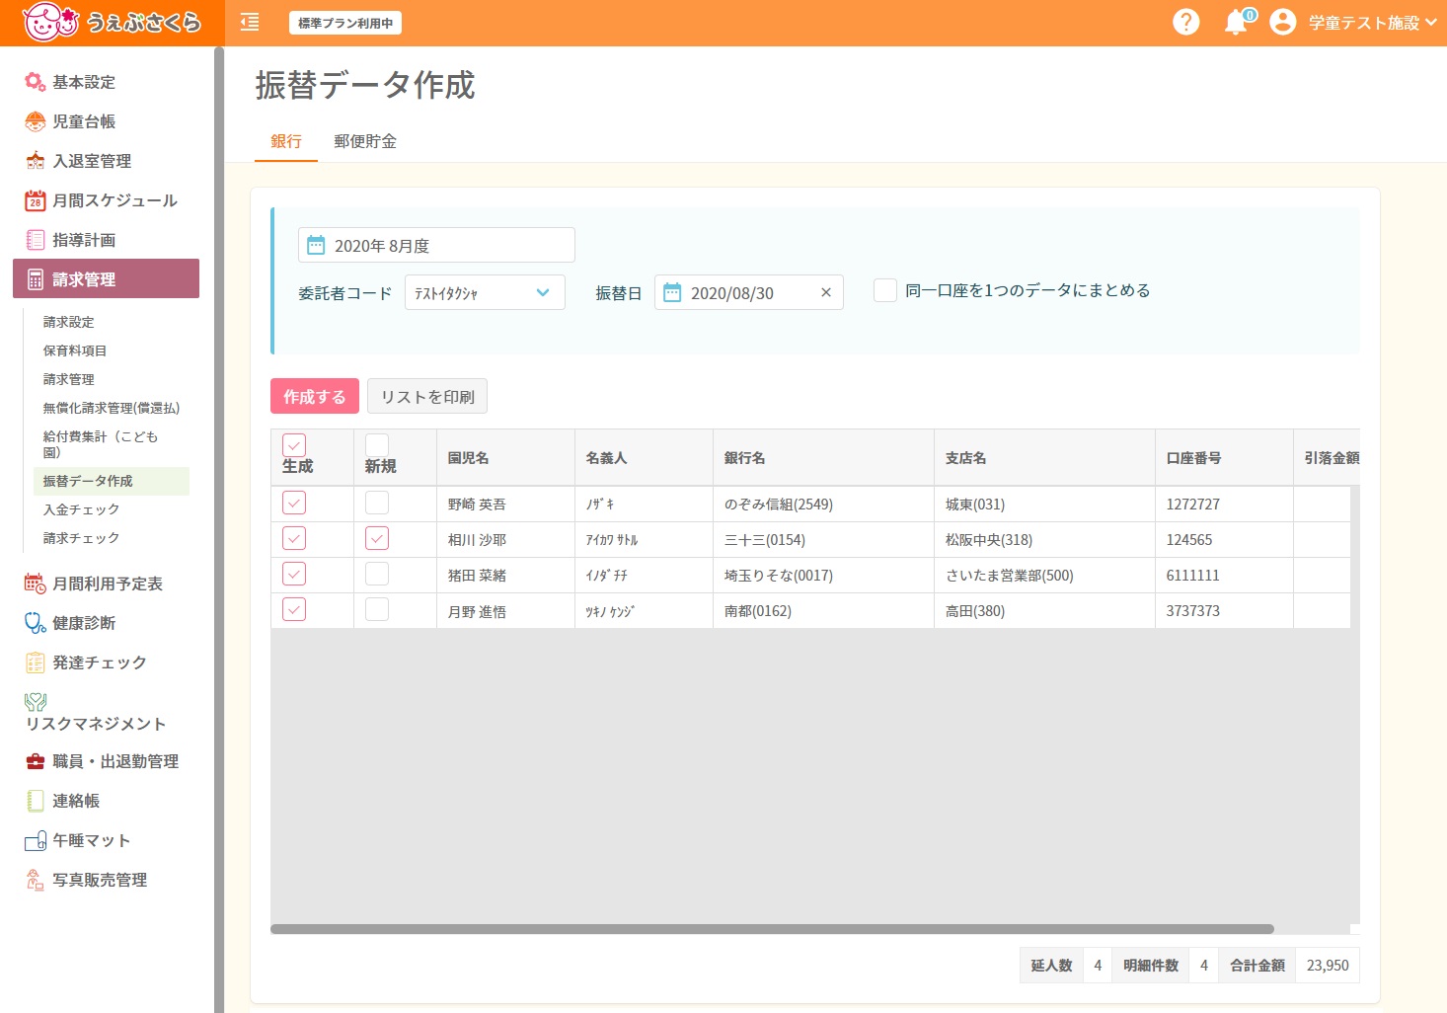Viewport: 1447px width, 1013px height.
Task: Click the 児童台帳 child face icon
Action: (36, 121)
